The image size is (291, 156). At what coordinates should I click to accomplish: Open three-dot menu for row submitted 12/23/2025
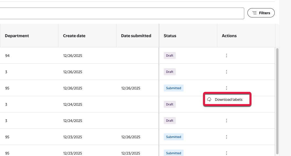click(227, 153)
